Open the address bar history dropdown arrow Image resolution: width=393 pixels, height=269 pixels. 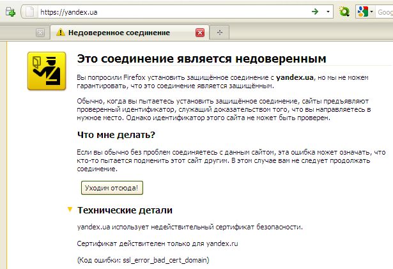[328, 12]
